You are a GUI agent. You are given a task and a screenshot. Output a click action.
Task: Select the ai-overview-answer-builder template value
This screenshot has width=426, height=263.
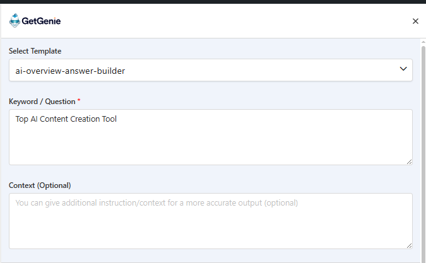click(70, 71)
